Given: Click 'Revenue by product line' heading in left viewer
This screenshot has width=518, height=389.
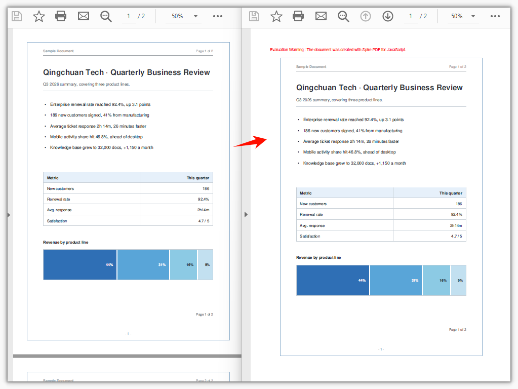Looking at the screenshot, I should (x=66, y=242).
